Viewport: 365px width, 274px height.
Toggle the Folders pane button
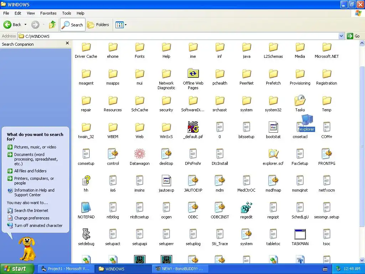pyautogui.click(x=98, y=25)
